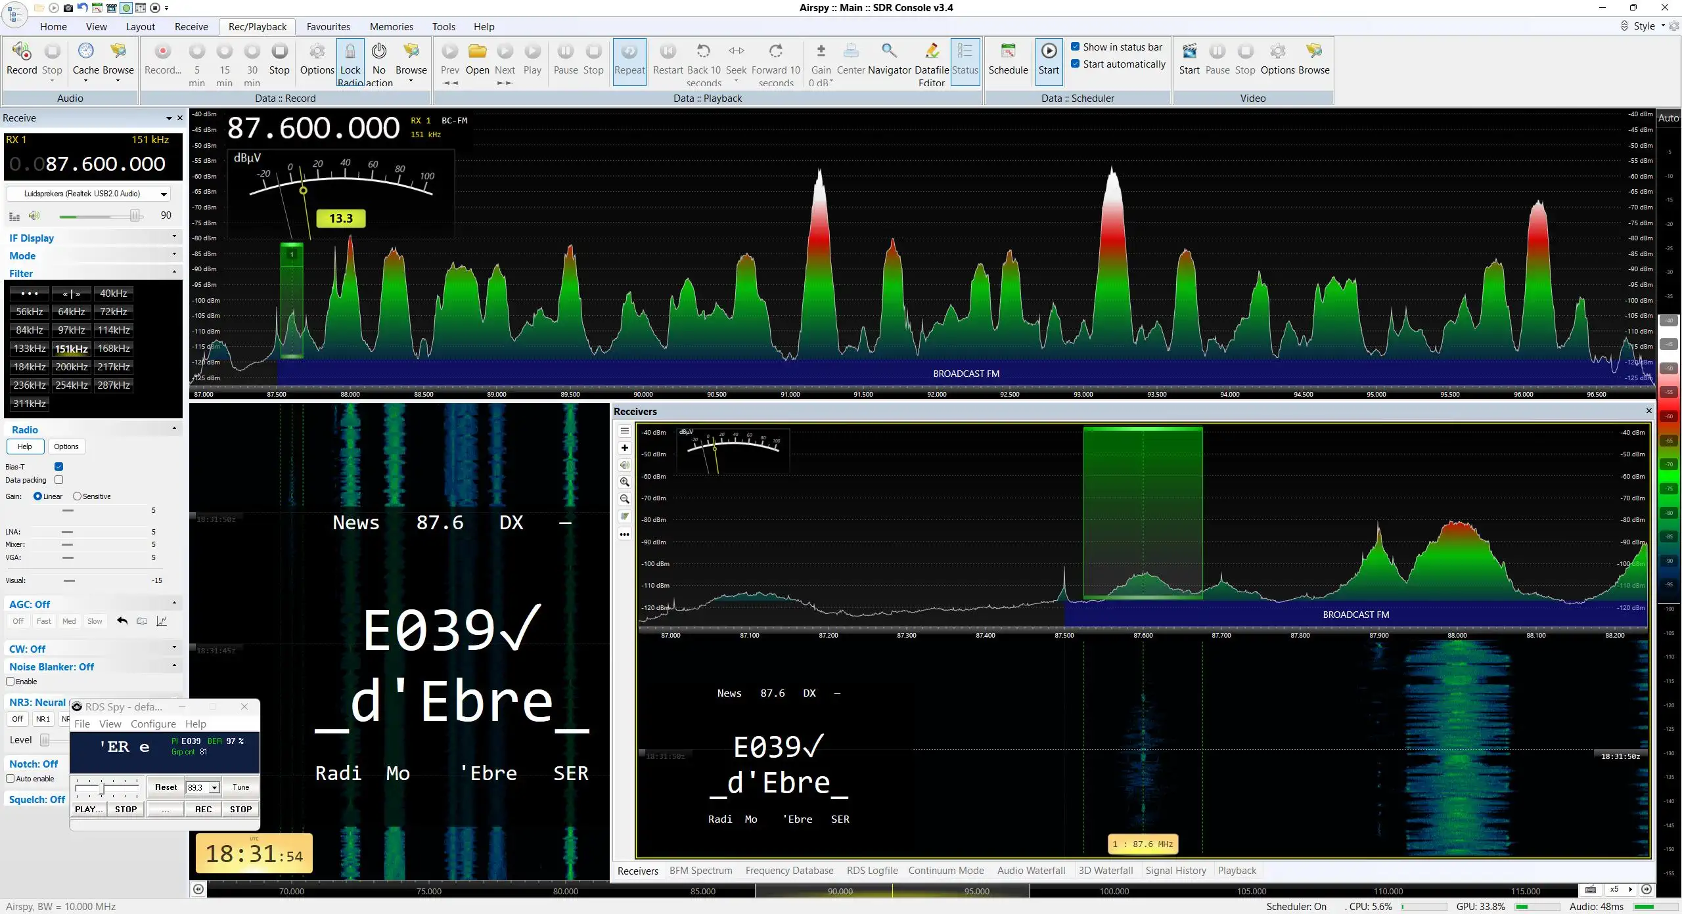Uncheck the Bias-T checkbox

(59, 467)
